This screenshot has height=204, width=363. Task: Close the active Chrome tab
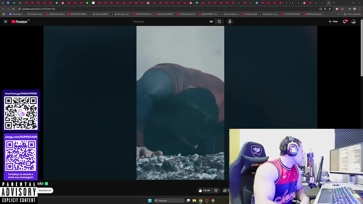pyautogui.click(x=329, y=3)
